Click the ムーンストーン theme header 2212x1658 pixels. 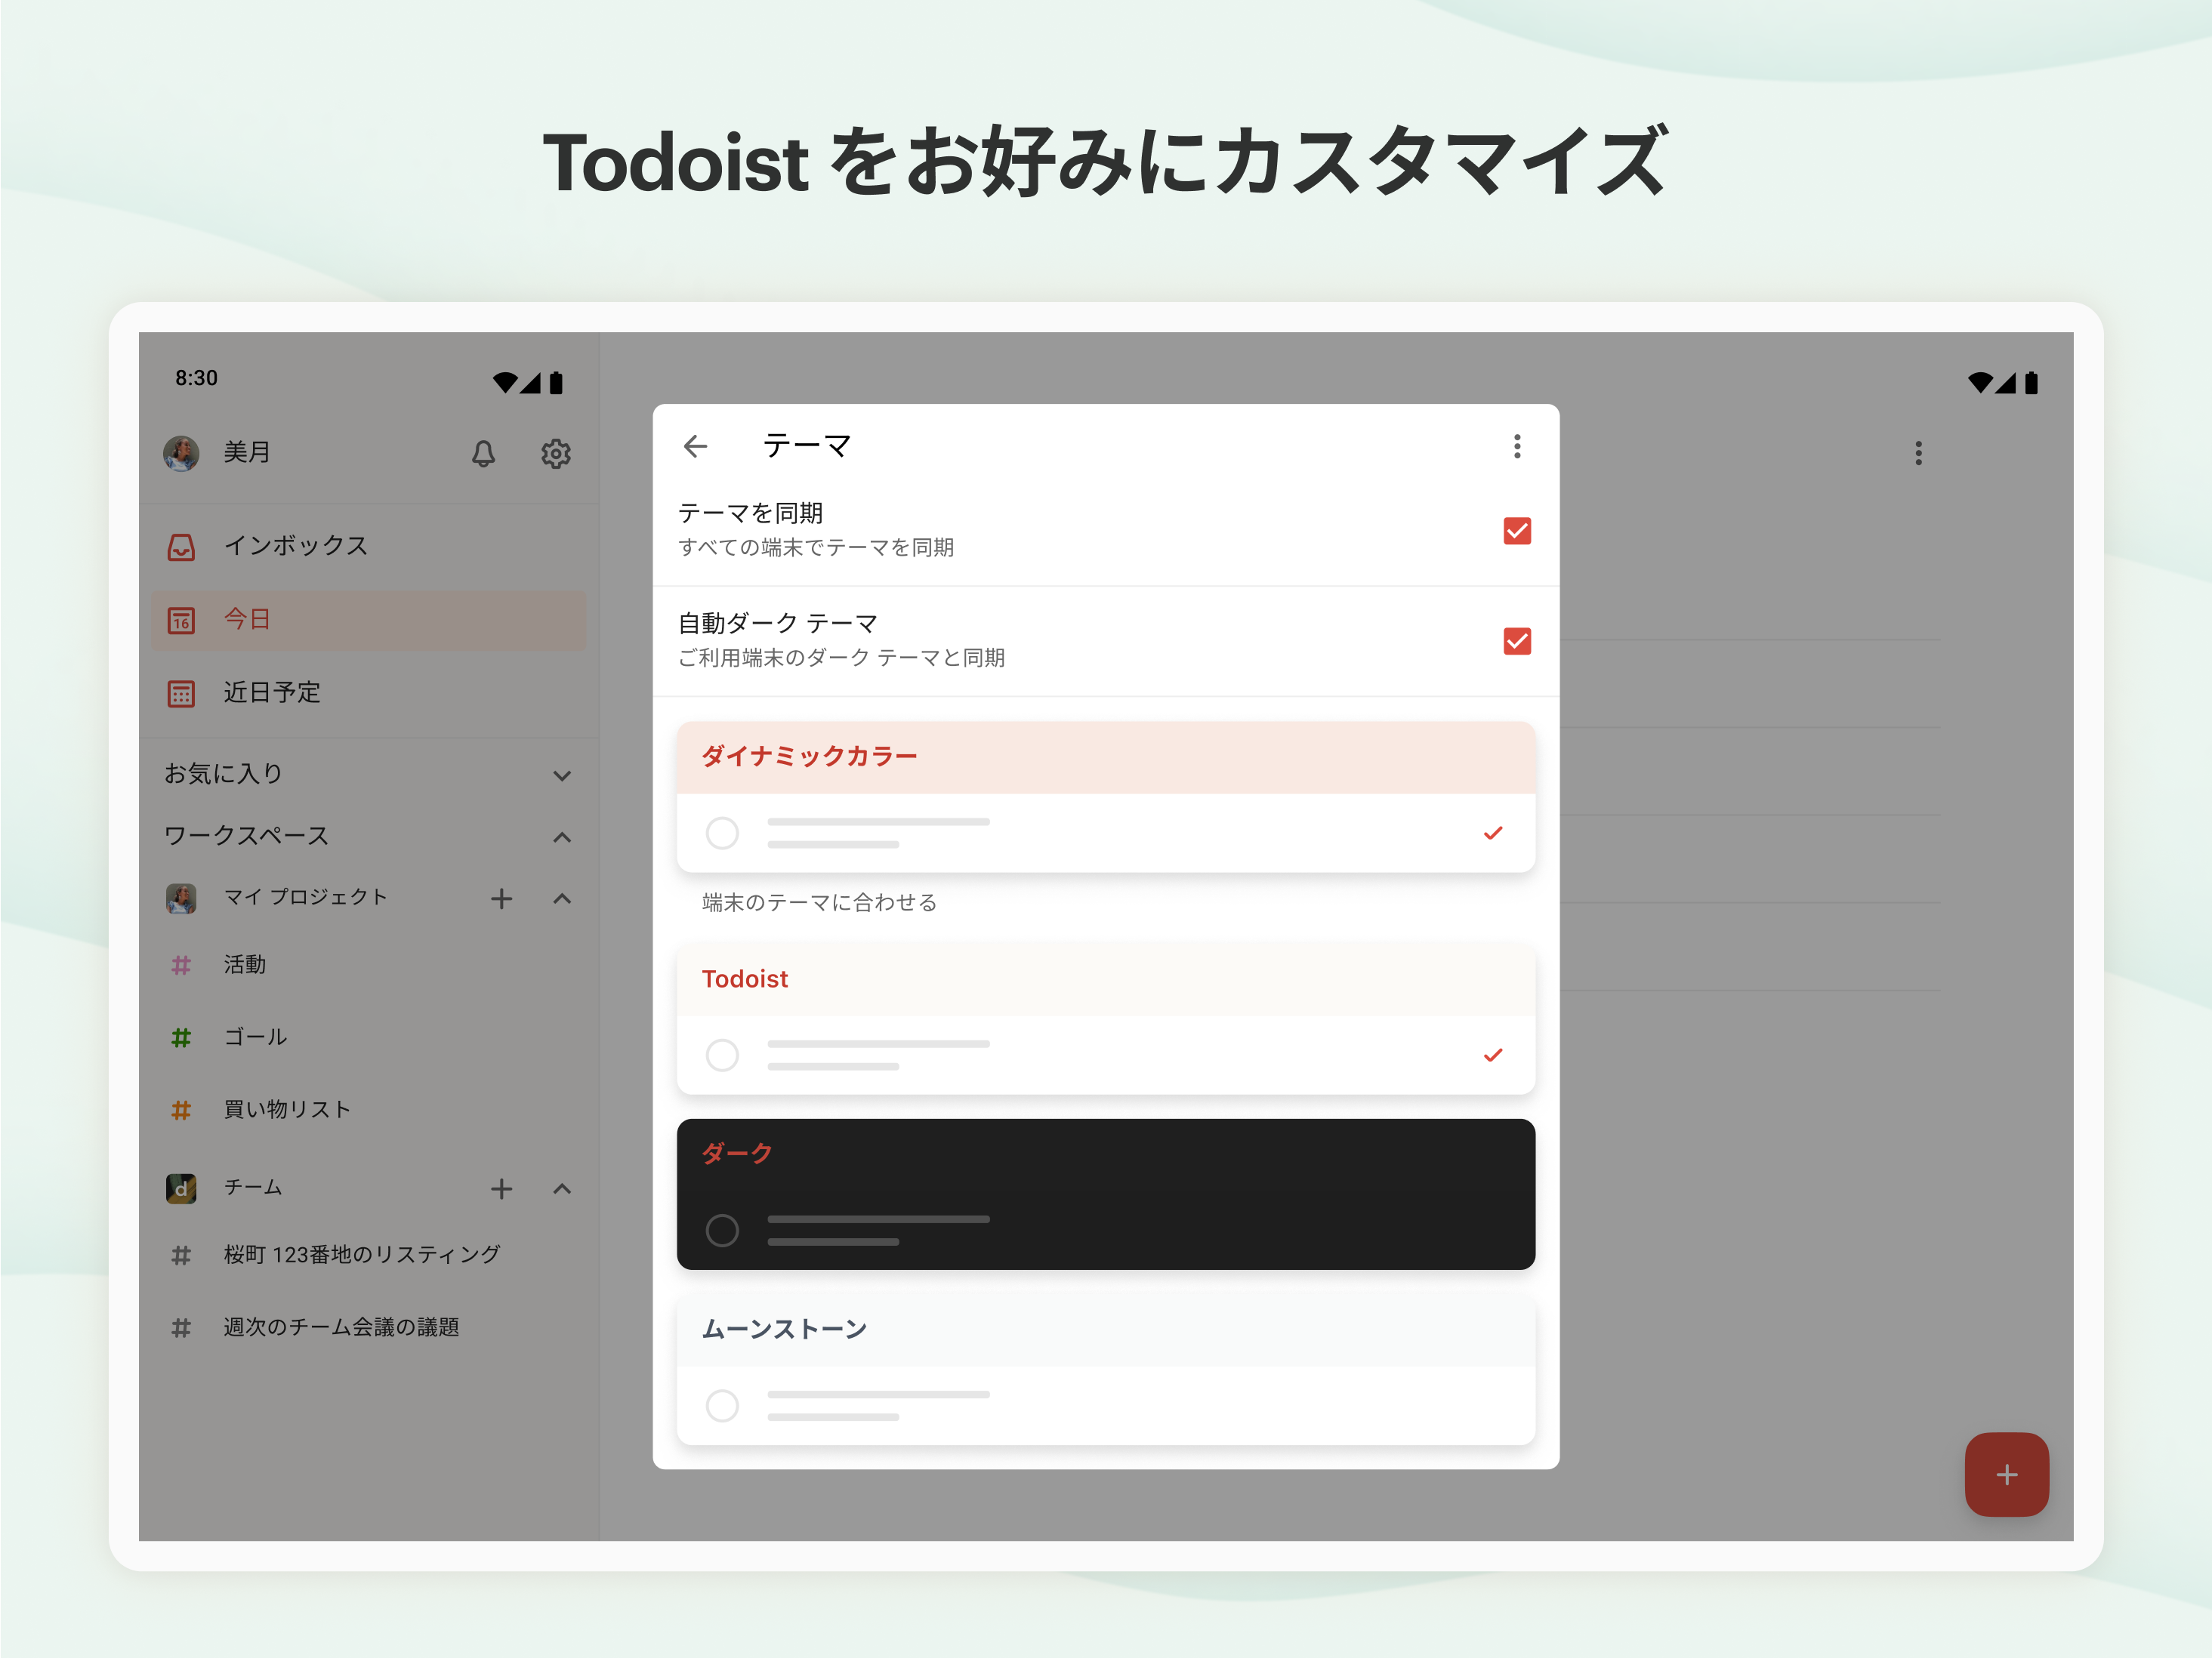click(1106, 1329)
